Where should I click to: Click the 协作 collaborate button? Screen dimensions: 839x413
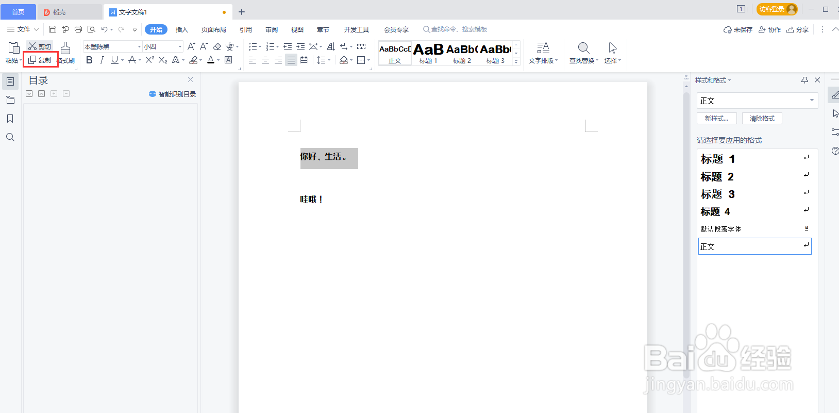769,30
